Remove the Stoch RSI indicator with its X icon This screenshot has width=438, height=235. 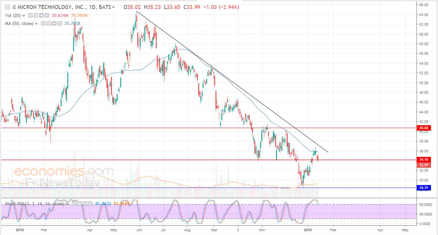(90, 204)
